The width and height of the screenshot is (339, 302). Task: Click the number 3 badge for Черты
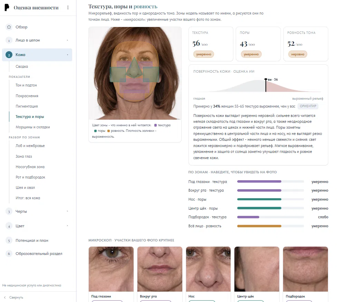pos(9,212)
